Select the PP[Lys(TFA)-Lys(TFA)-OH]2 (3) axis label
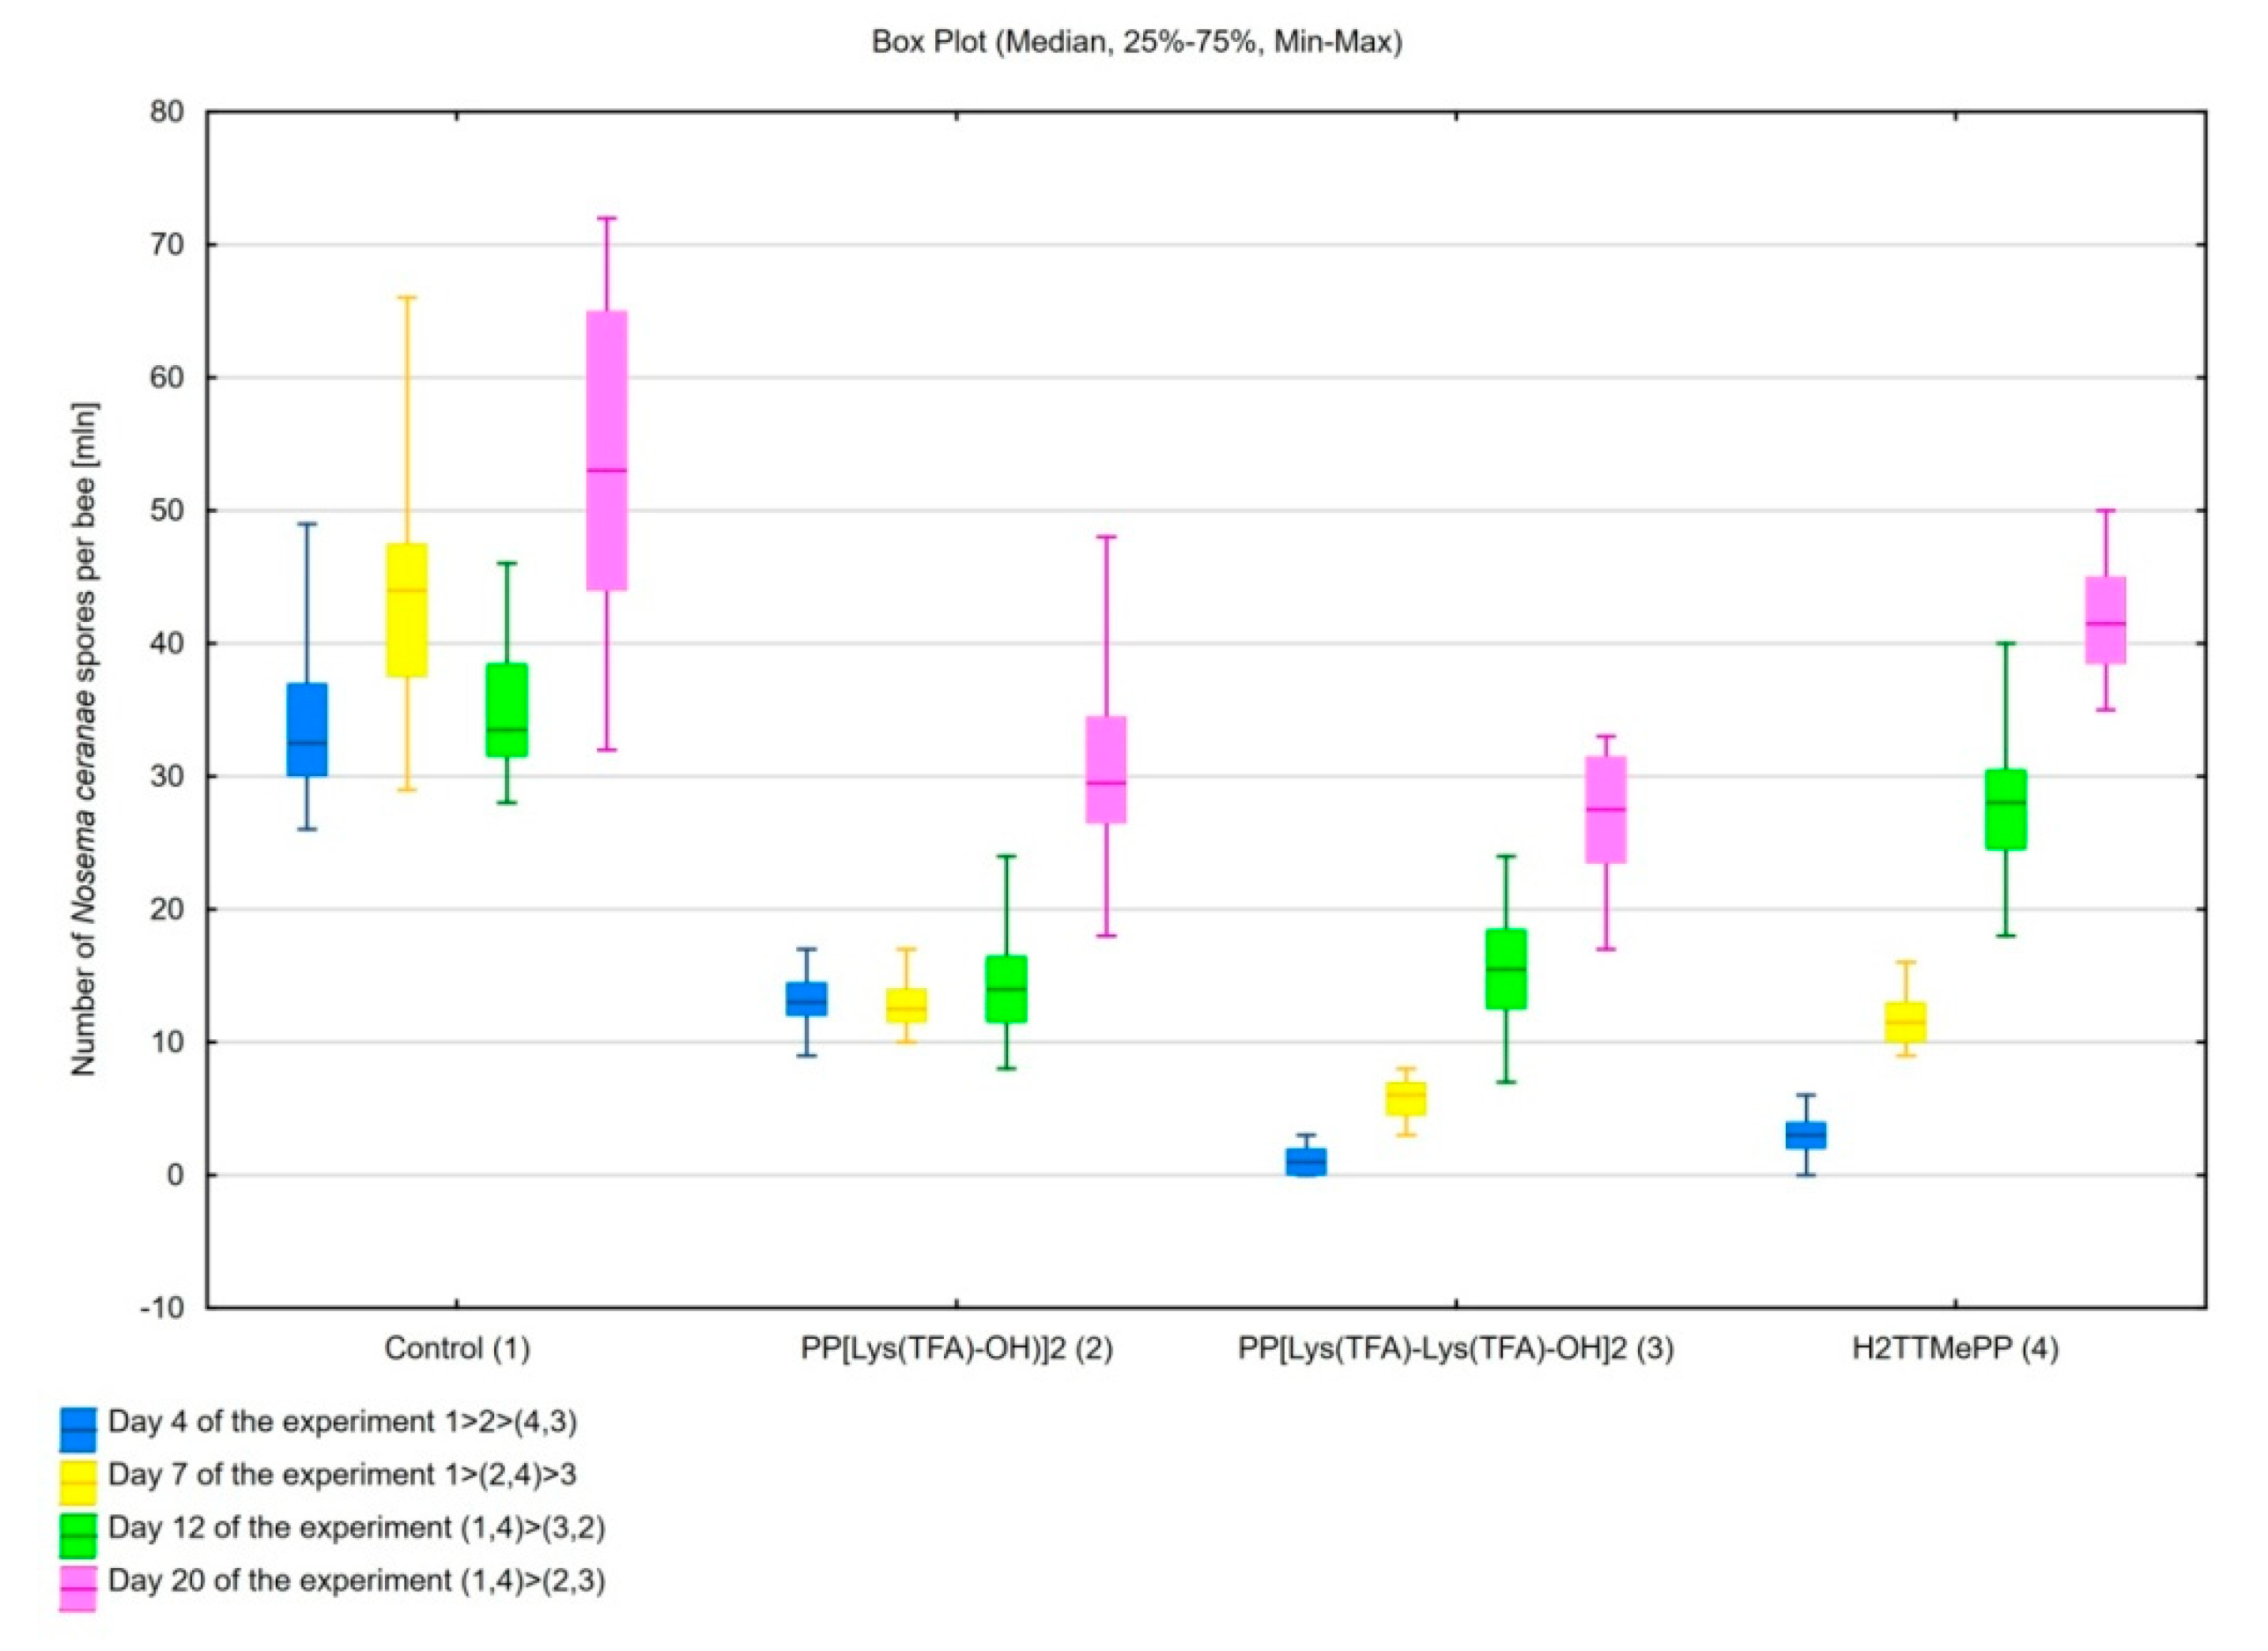2268x1651 pixels. pos(1455,1348)
